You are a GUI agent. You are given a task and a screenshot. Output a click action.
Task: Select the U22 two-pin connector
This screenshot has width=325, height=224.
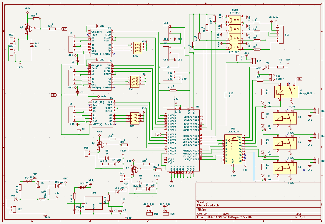14,209
